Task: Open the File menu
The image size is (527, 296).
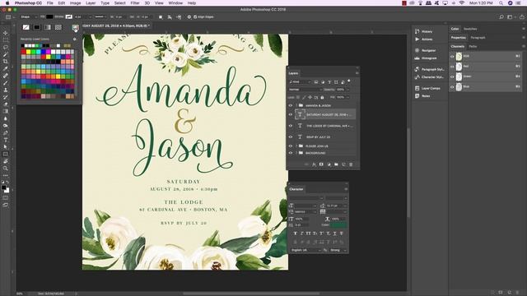Action: pyautogui.click(x=50, y=3)
